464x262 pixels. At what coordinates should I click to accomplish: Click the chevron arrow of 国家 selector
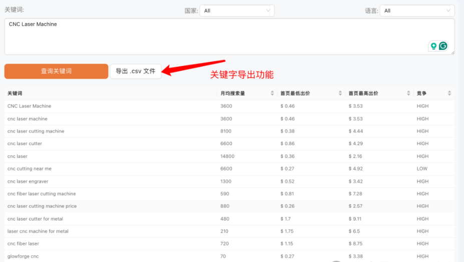(x=268, y=10)
